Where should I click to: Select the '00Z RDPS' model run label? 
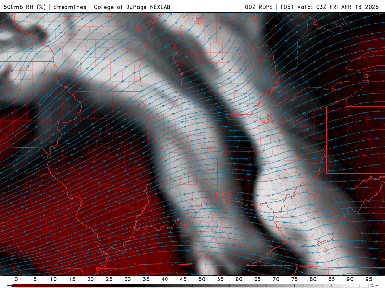pos(259,7)
